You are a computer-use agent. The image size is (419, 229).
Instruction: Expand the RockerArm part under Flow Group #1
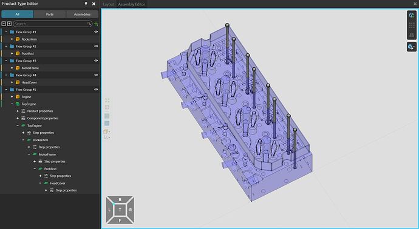[x=12, y=39]
